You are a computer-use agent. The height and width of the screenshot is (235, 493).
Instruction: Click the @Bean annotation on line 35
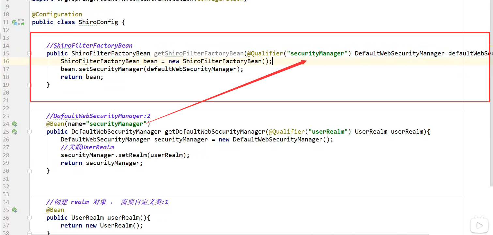[x=55, y=210]
